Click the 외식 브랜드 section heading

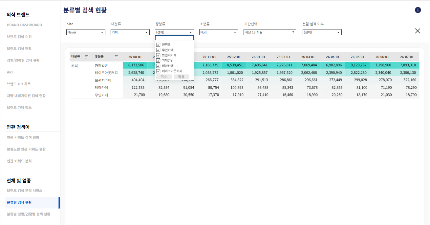point(18,14)
